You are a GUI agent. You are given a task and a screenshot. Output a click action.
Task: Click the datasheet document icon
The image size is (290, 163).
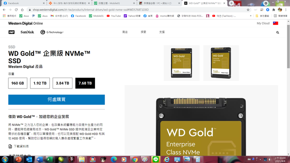click(10, 146)
